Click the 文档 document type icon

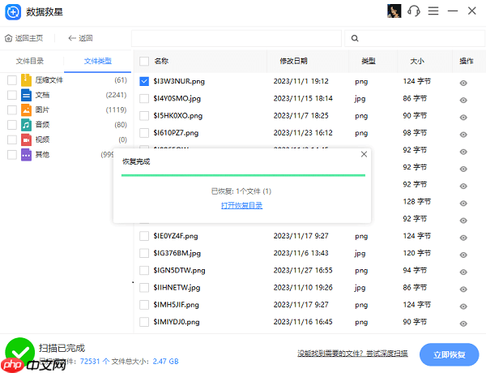pos(27,95)
